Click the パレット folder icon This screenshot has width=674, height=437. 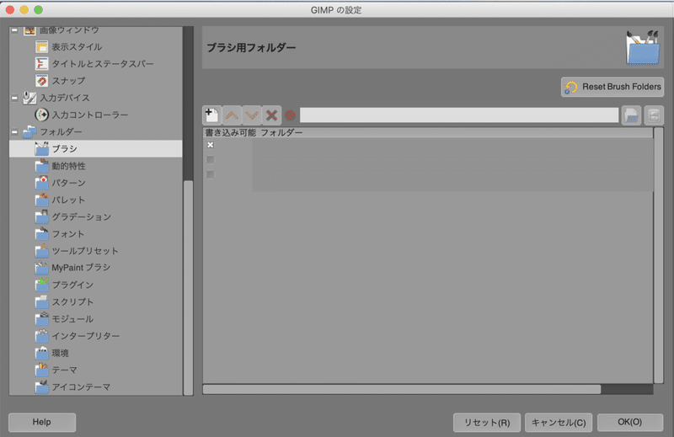point(41,200)
